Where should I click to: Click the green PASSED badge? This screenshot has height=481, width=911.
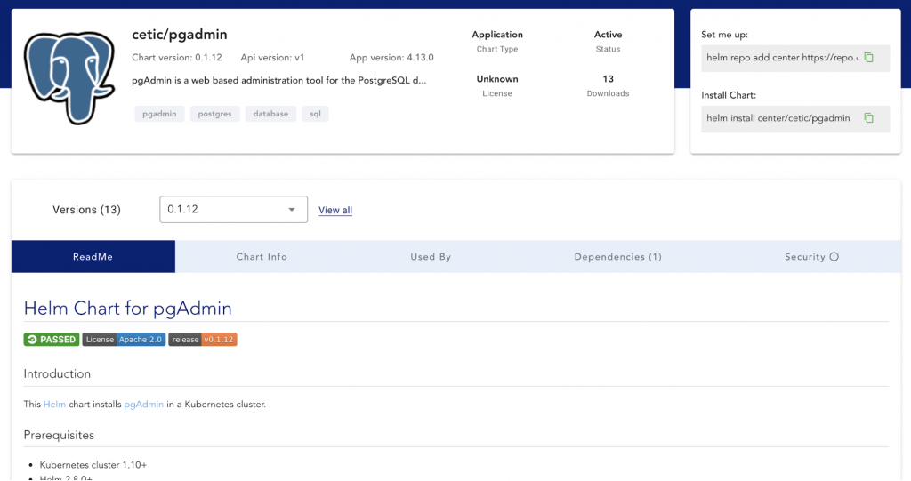click(52, 339)
